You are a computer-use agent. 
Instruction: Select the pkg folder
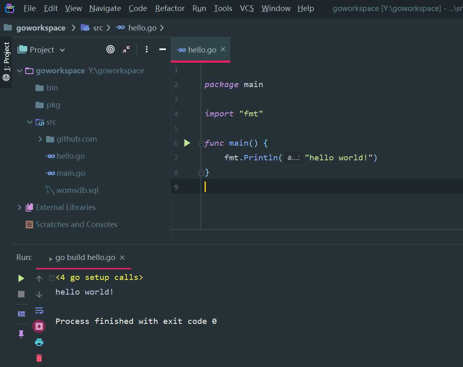click(53, 105)
